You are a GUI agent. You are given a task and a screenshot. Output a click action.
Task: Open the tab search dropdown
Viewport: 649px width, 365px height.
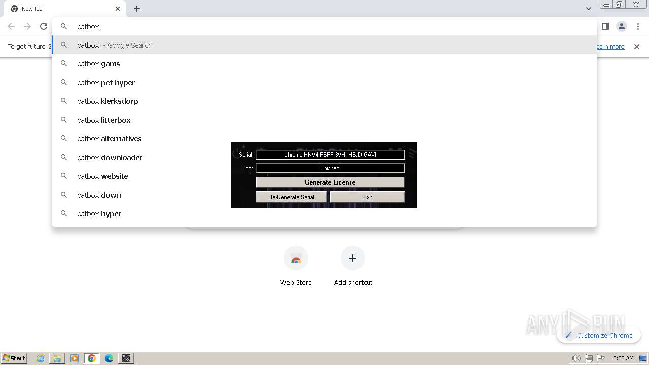point(588,9)
